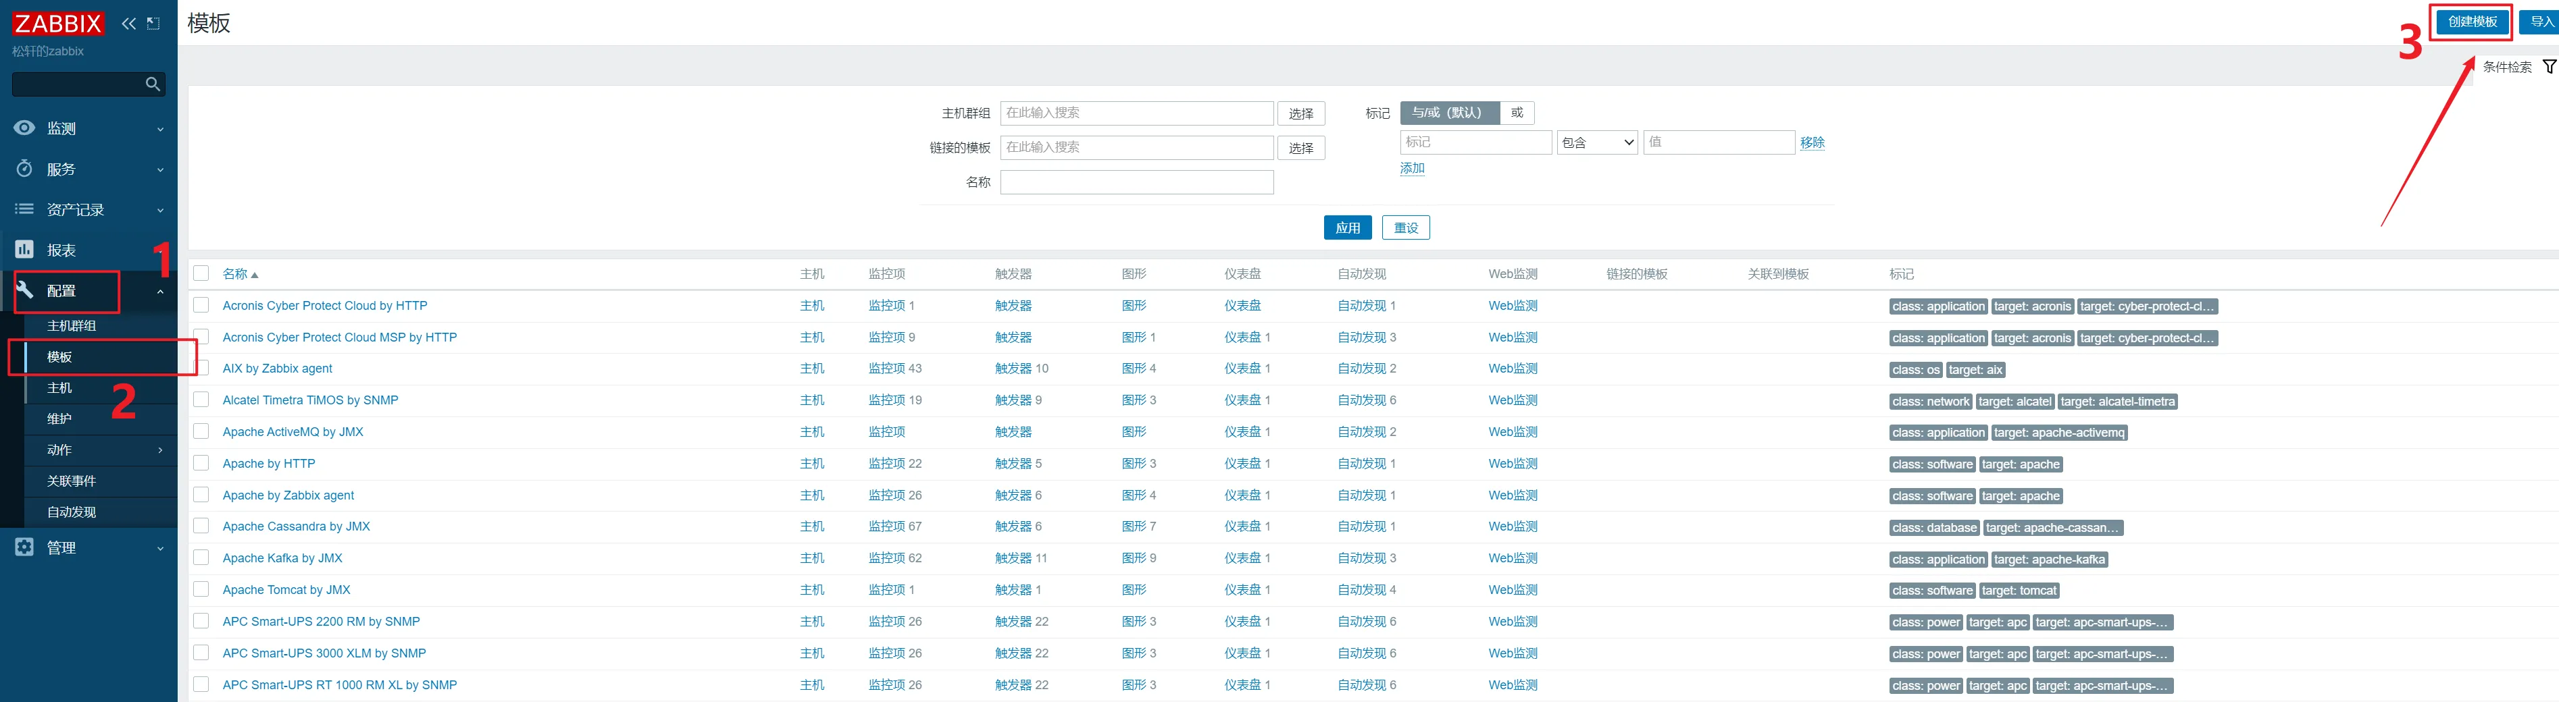Select 自动发现 in the sidebar menu

pyautogui.click(x=72, y=512)
